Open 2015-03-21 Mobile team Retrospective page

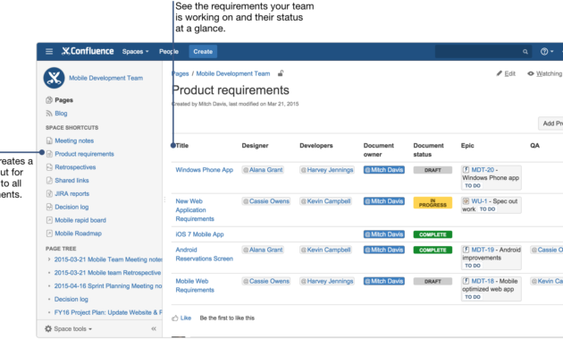pos(107,273)
